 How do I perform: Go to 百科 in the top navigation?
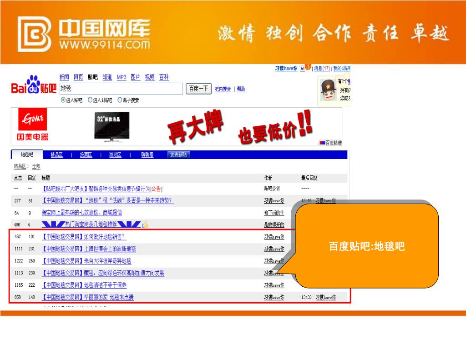tap(164, 77)
